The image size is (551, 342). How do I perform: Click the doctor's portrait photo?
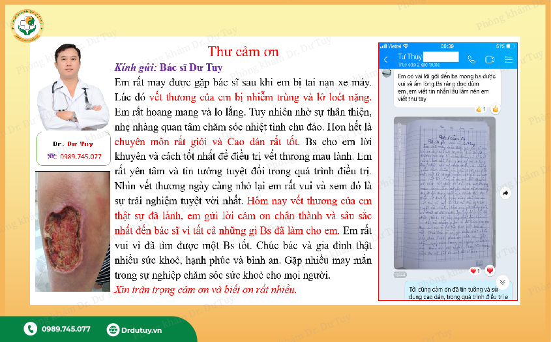pyautogui.click(x=73, y=87)
